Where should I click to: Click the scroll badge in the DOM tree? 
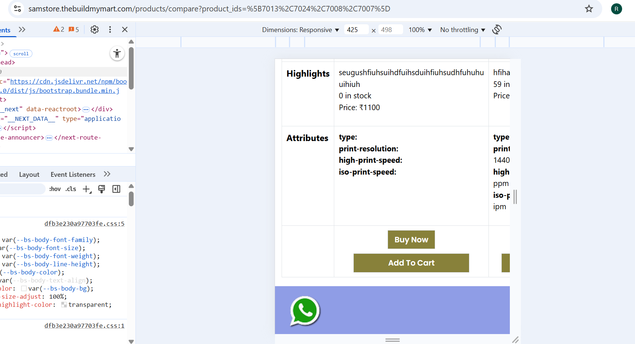21,54
